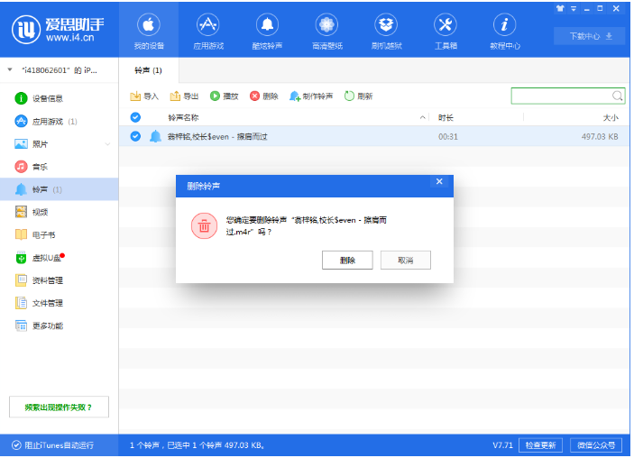The width and height of the screenshot is (634, 458).
Task: Select 音乐 in the left sidebar
Action: click(40, 167)
